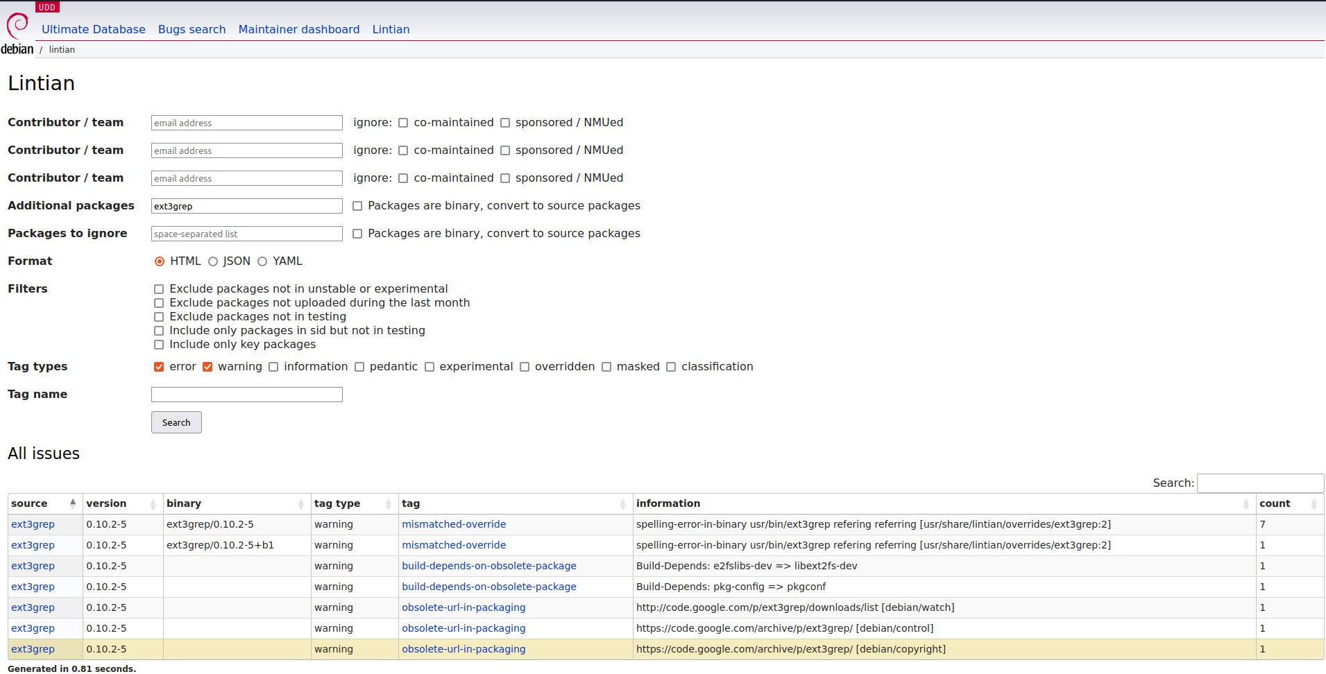Sort table by tag type column arrow

(x=389, y=503)
